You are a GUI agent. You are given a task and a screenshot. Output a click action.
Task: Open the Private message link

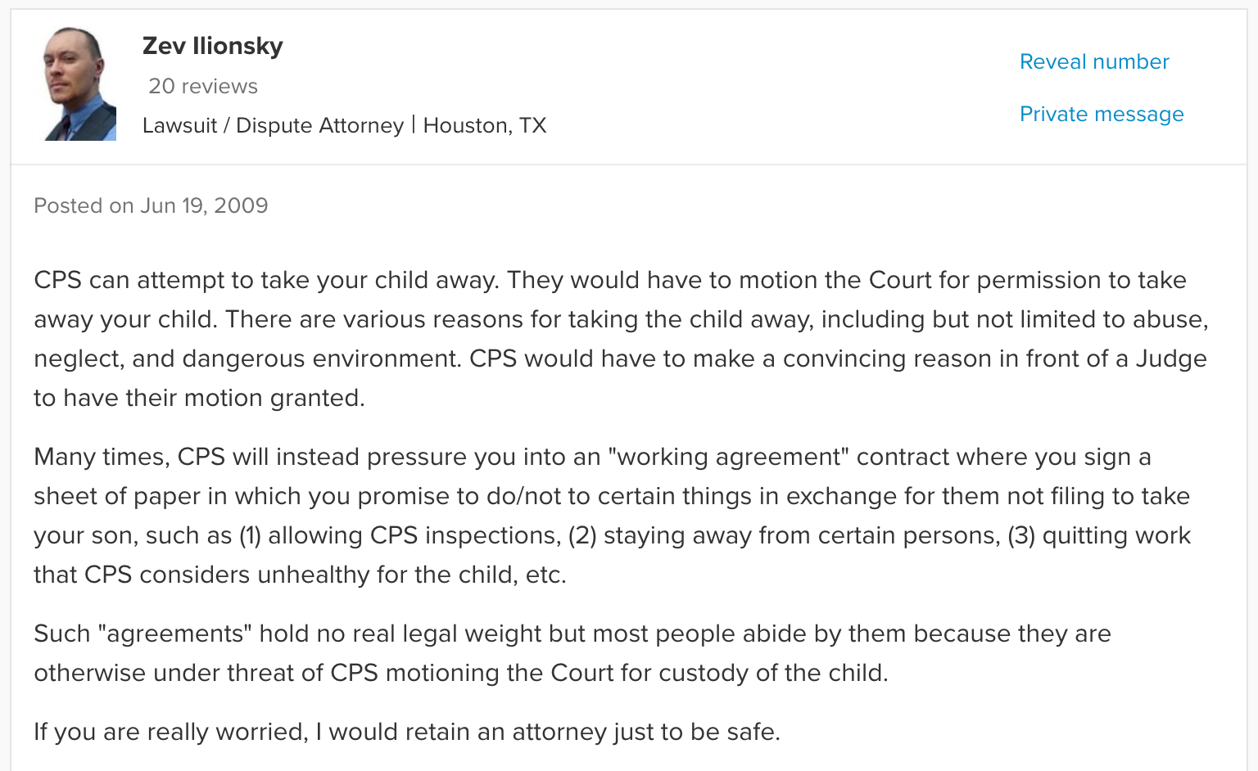pyautogui.click(x=1102, y=114)
